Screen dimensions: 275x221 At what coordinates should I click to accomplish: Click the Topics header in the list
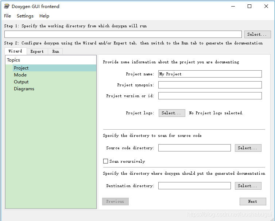pos(51,60)
